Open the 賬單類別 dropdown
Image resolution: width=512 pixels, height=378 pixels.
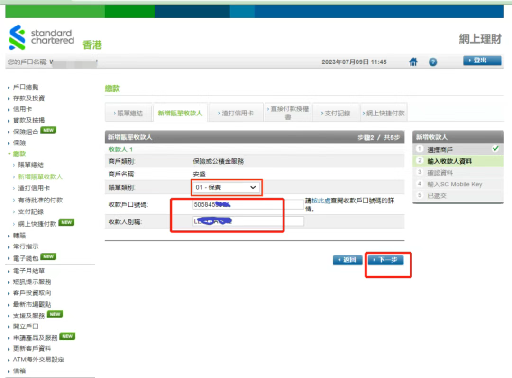point(226,187)
